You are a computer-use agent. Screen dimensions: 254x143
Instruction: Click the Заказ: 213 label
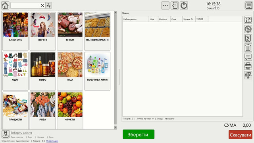point(213,8)
